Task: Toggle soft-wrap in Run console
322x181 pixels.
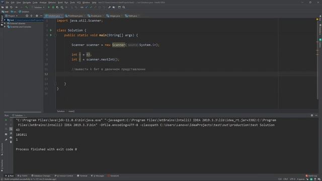Action: pyautogui.click(x=11, y=129)
